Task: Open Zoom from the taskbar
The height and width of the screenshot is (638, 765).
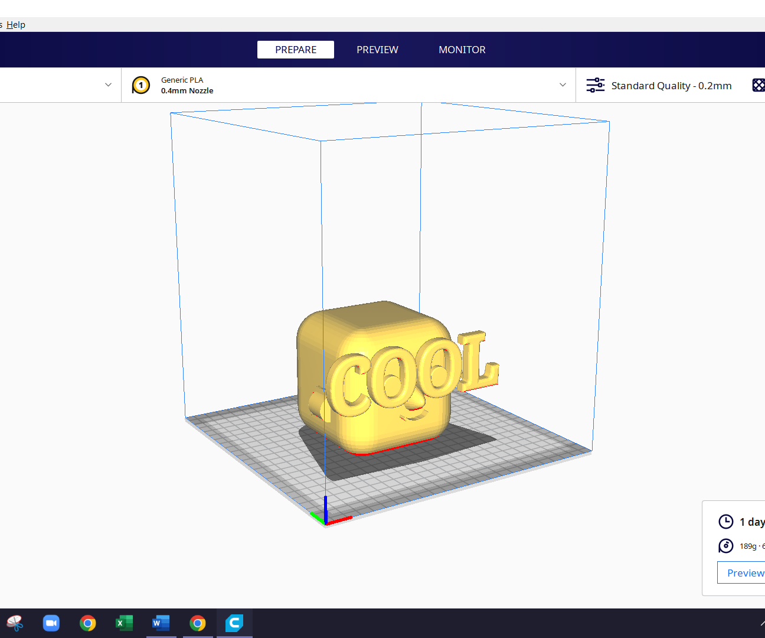Action: point(51,623)
